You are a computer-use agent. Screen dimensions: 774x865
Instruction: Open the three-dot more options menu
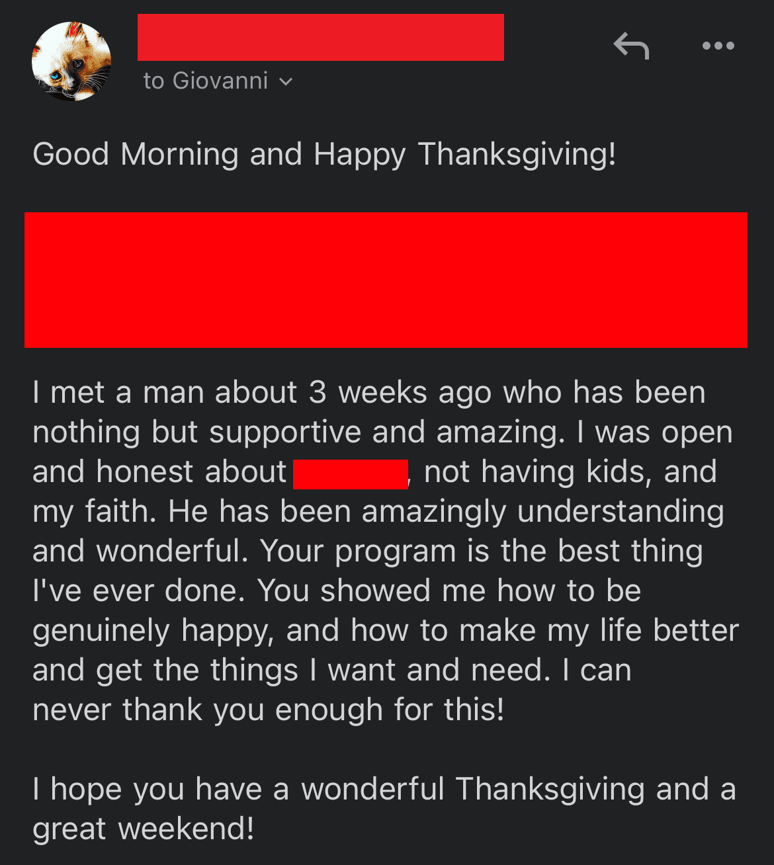[x=718, y=46]
